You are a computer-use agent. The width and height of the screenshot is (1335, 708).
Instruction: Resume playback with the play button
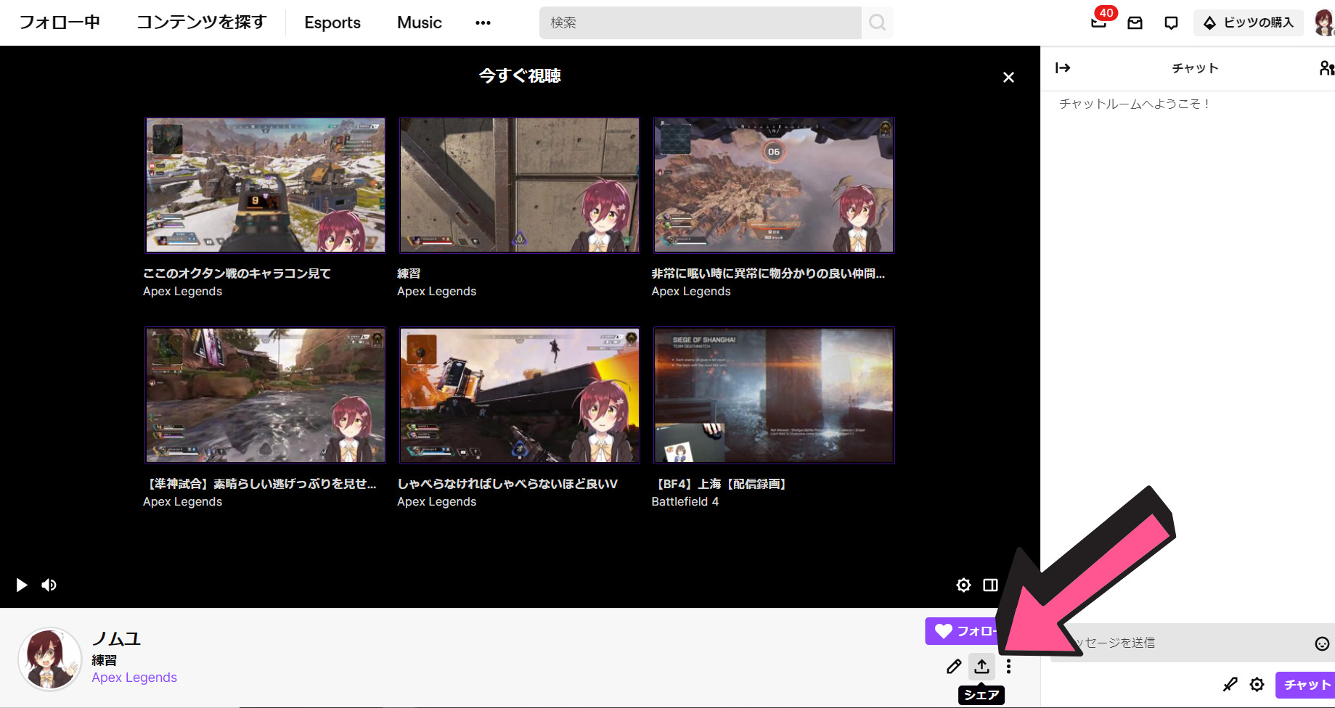21,585
